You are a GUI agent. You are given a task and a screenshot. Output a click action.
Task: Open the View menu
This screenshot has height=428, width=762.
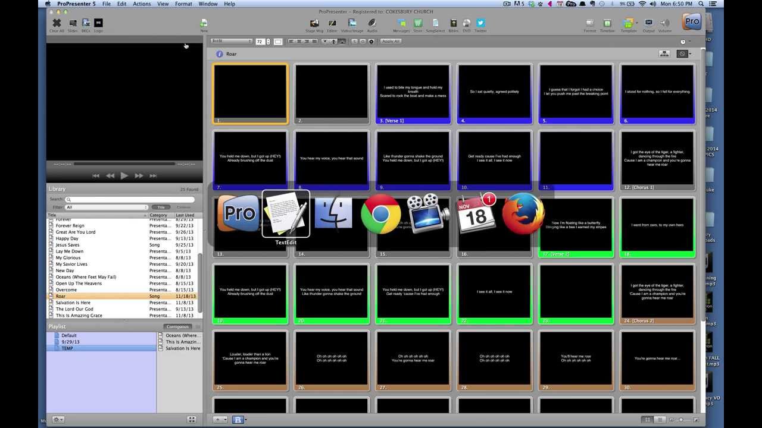163,4
